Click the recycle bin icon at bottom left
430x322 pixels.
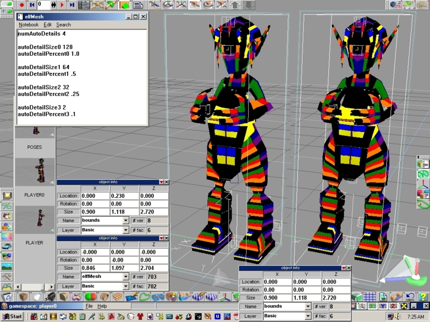(7, 297)
